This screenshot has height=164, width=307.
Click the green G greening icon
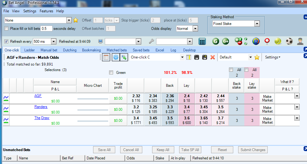[215, 41]
